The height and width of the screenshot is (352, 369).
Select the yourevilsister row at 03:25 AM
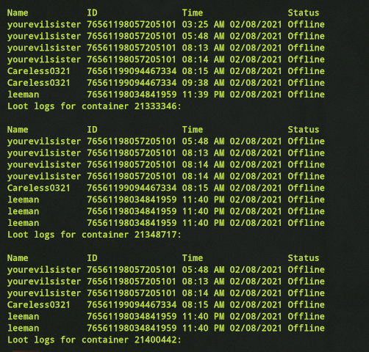coord(166,24)
